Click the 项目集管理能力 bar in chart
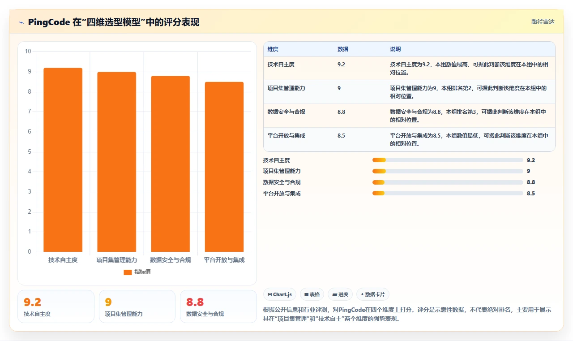Viewport: 573px width, 341px height. click(116, 162)
